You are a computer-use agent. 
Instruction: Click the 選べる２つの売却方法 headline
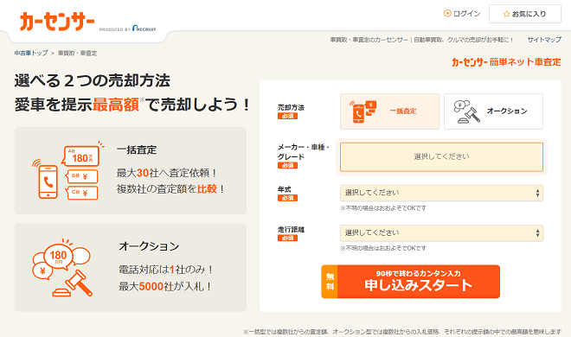point(92,80)
